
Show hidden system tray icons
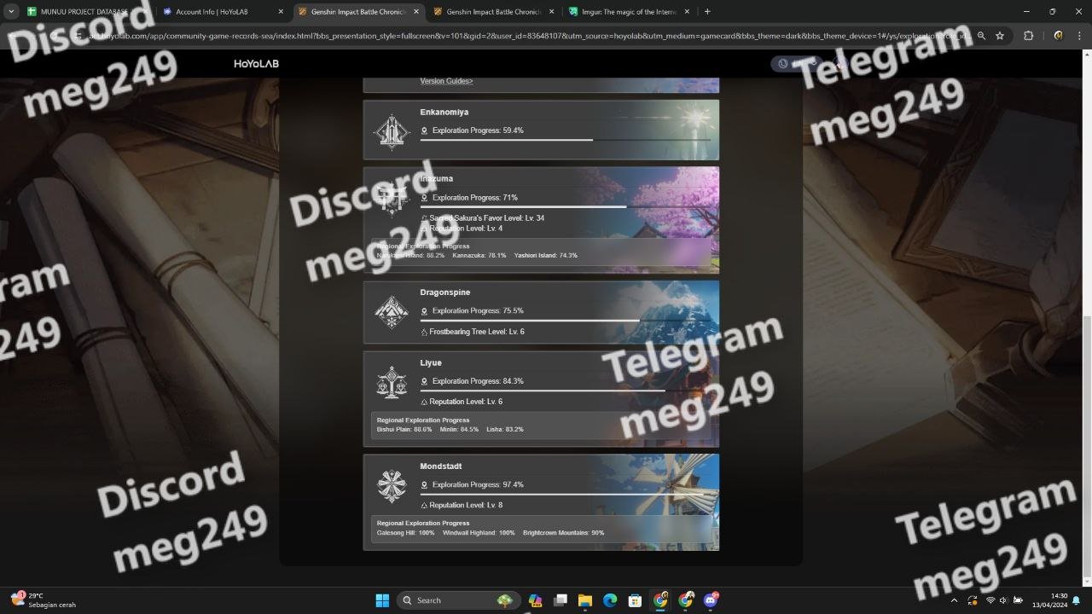coord(955,600)
